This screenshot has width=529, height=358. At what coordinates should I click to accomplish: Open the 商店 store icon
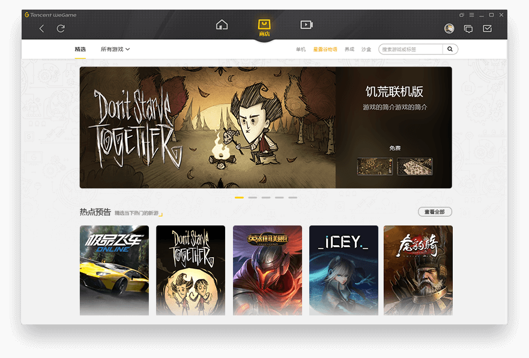point(264,28)
